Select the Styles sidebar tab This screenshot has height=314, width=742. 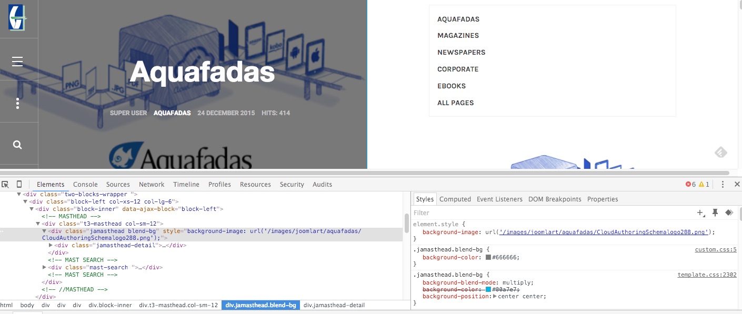pos(425,199)
